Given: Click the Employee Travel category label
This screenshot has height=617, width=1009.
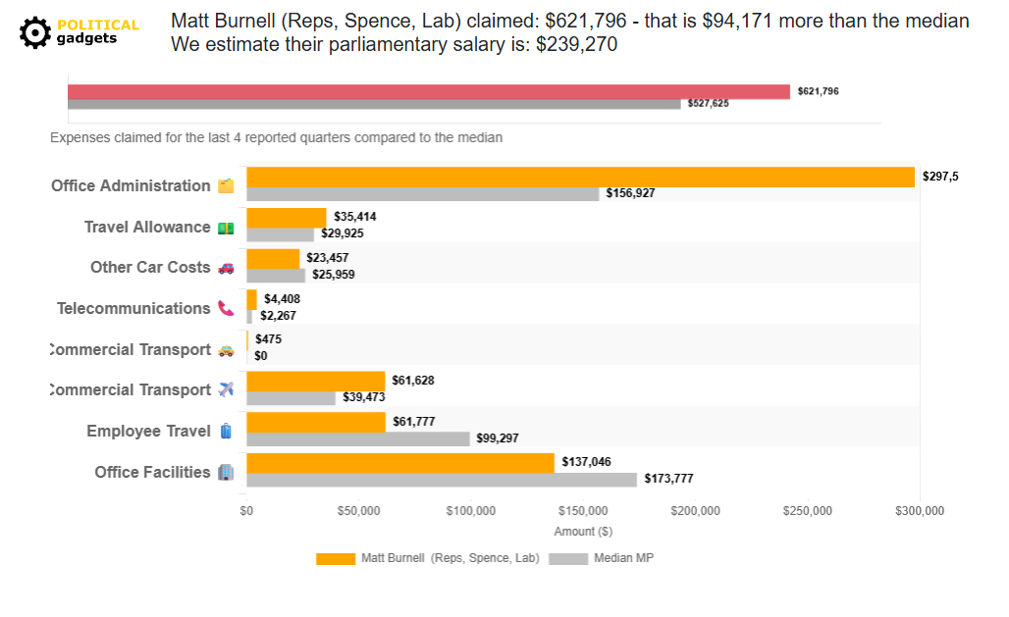Looking at the screenshot, I should 148,431.
